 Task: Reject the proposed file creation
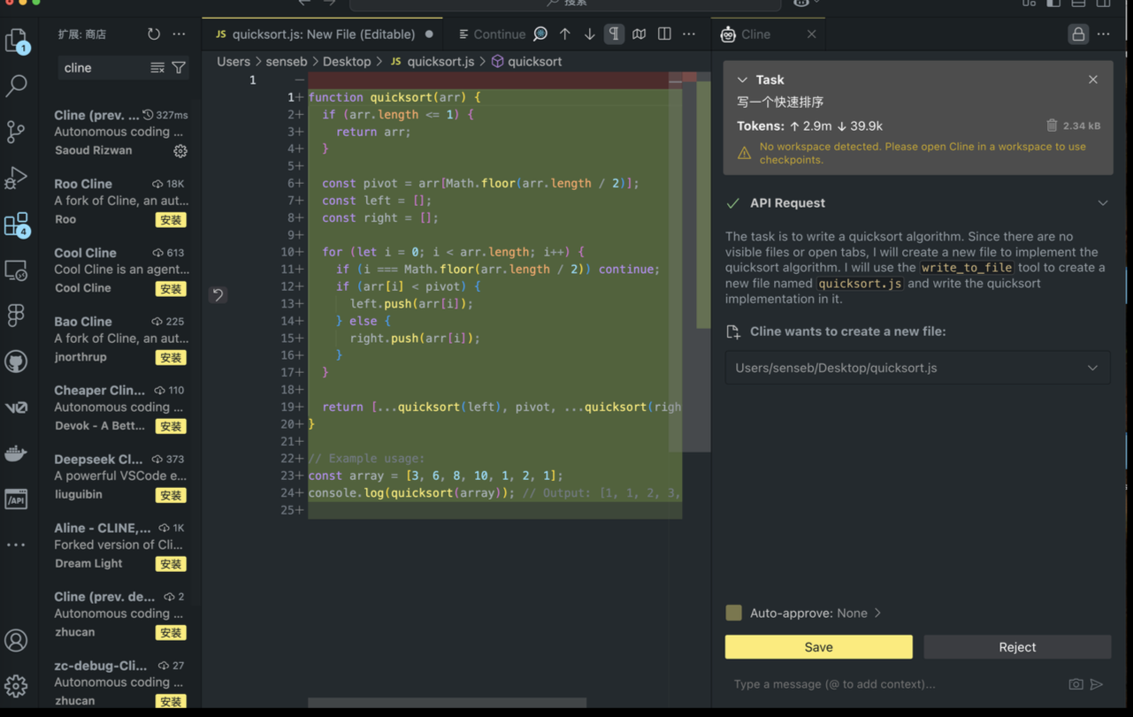click(x=1017, y=647)
